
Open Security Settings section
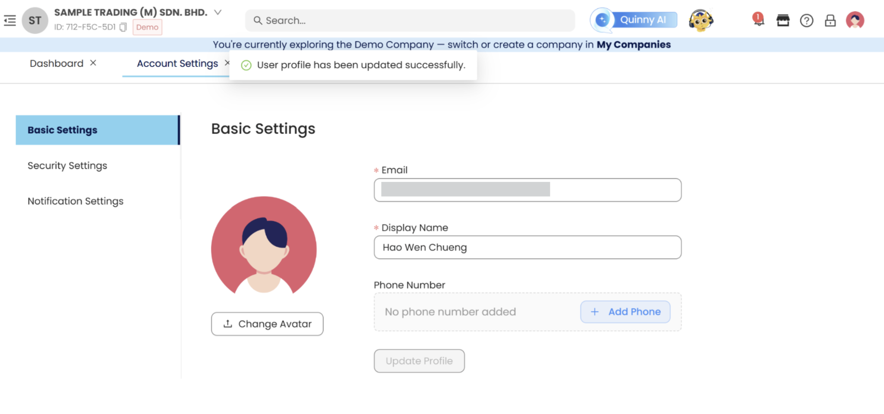(67, 166)
